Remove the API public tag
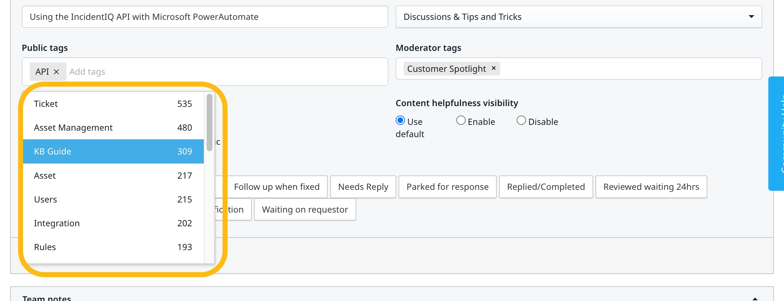 pos(56,72)
